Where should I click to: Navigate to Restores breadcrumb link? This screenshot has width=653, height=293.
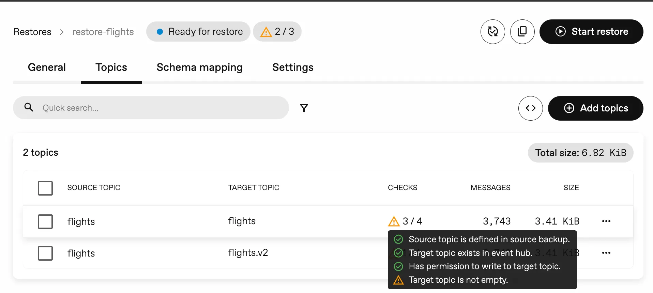click(x=32, y=32)
